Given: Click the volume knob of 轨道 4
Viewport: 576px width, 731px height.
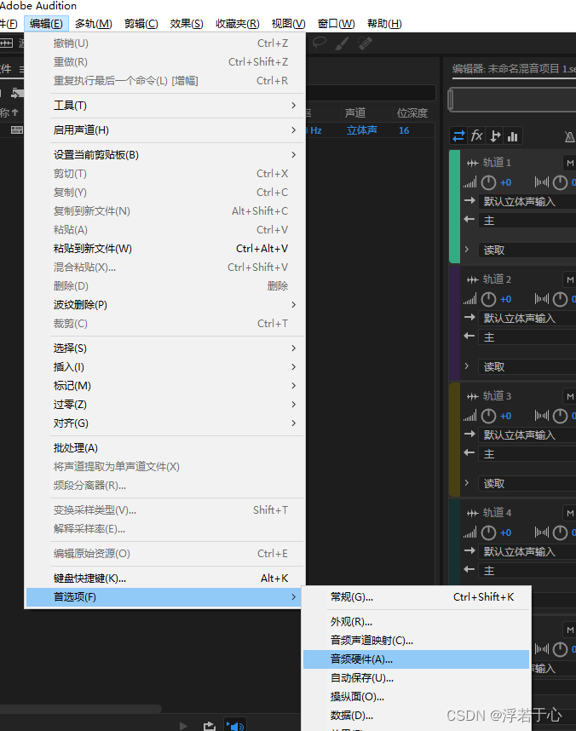Looking at the screenshot, I should coord(488,532).
